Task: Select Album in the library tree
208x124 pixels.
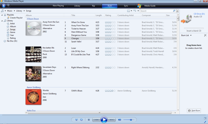Action: click(x=13, y=26)
